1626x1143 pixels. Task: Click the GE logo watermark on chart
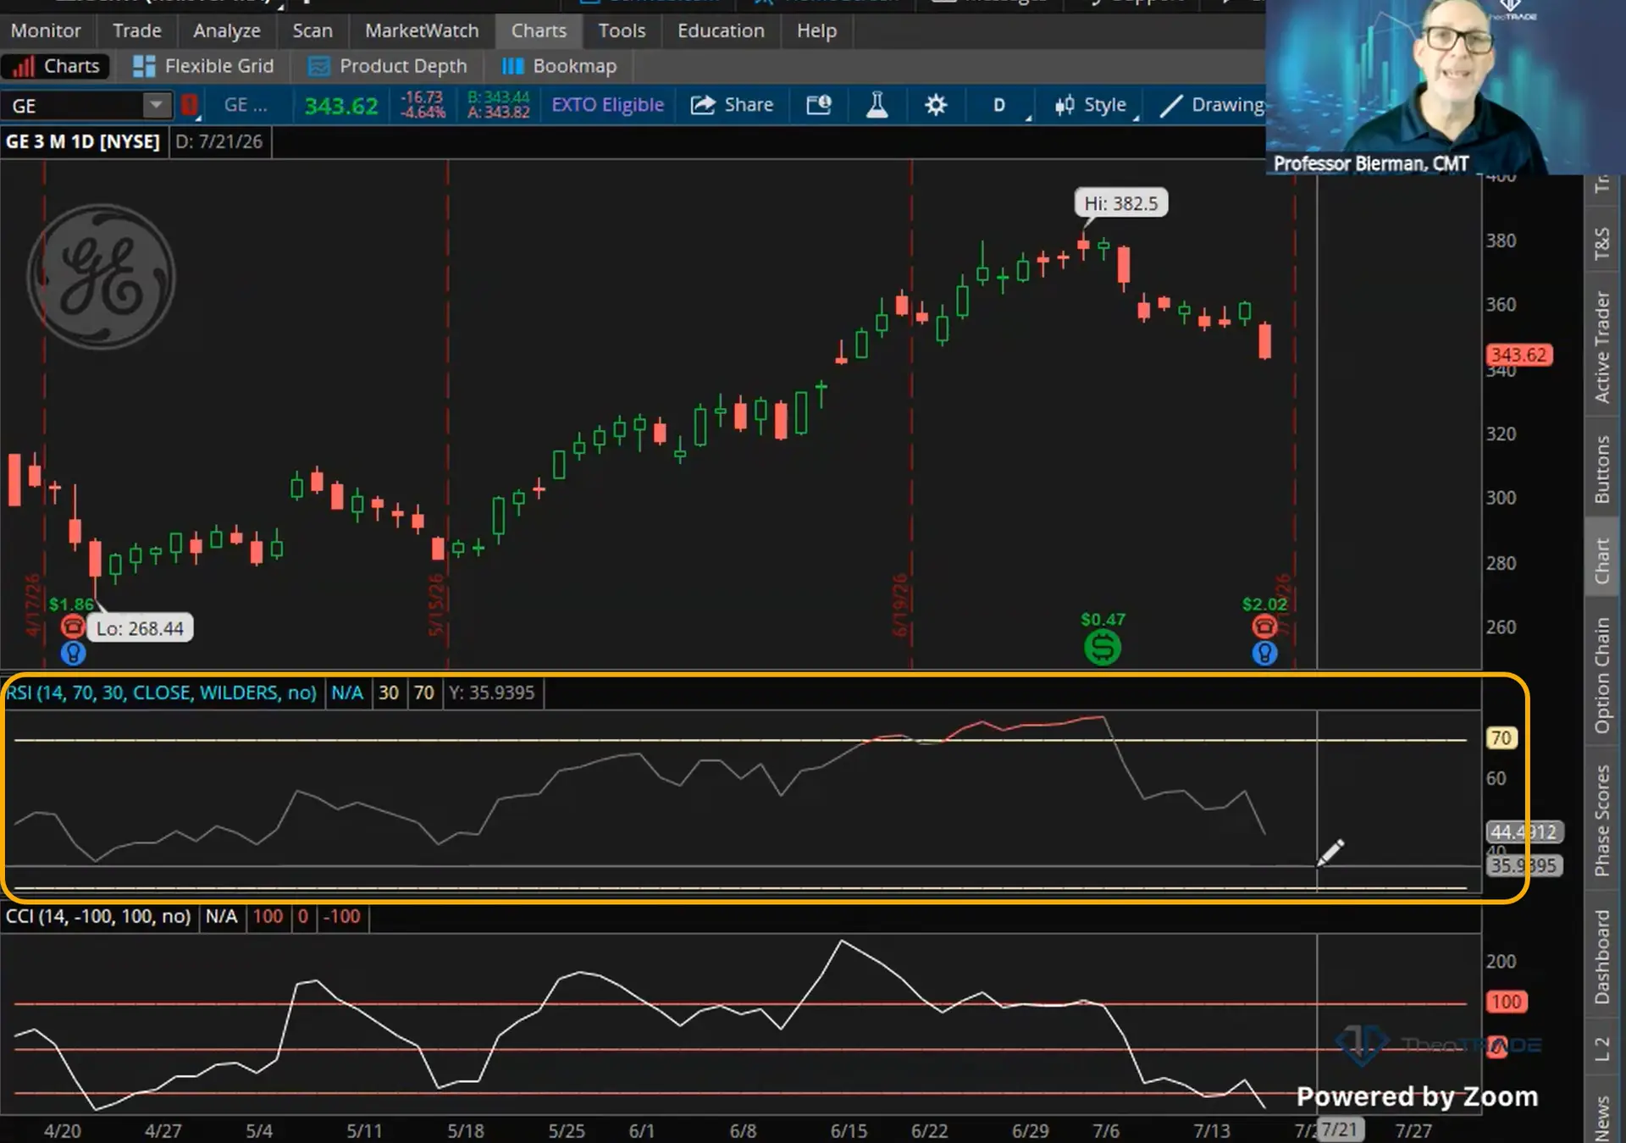102,277
